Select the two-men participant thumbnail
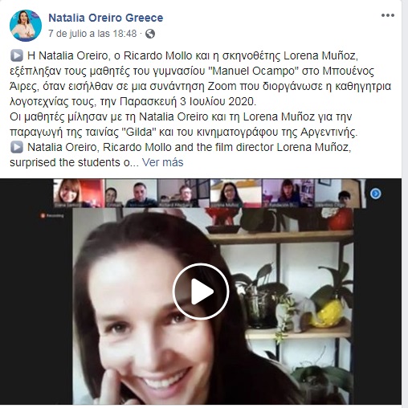The image size is (408, 408). click(x=131, y=194)
